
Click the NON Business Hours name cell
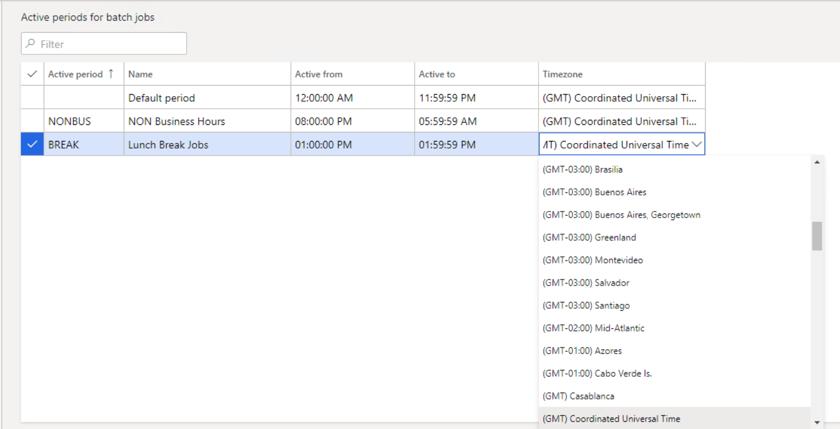tap(207, 121)
